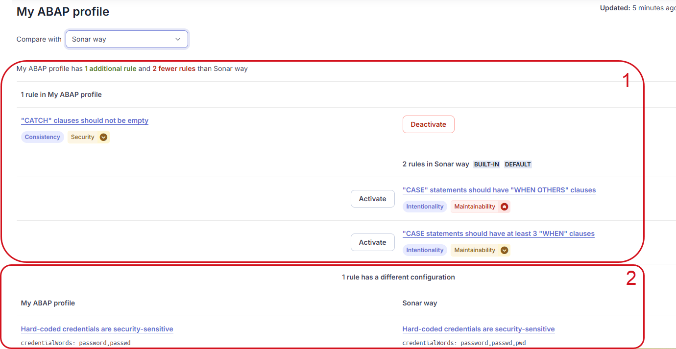Open the CASE statements WHEN OTHERS rule link
Screen dimensions: 676x349
coord(499,190)
